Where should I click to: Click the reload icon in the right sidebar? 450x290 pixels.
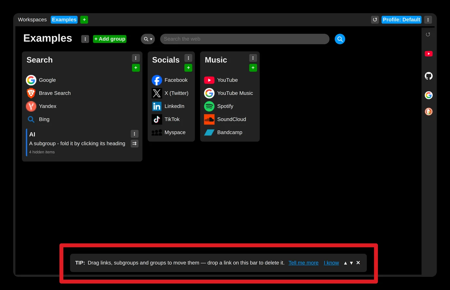coord(428,34)
